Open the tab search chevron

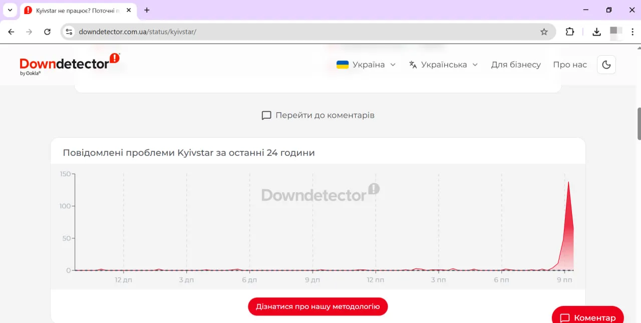[x=10, y=10]
